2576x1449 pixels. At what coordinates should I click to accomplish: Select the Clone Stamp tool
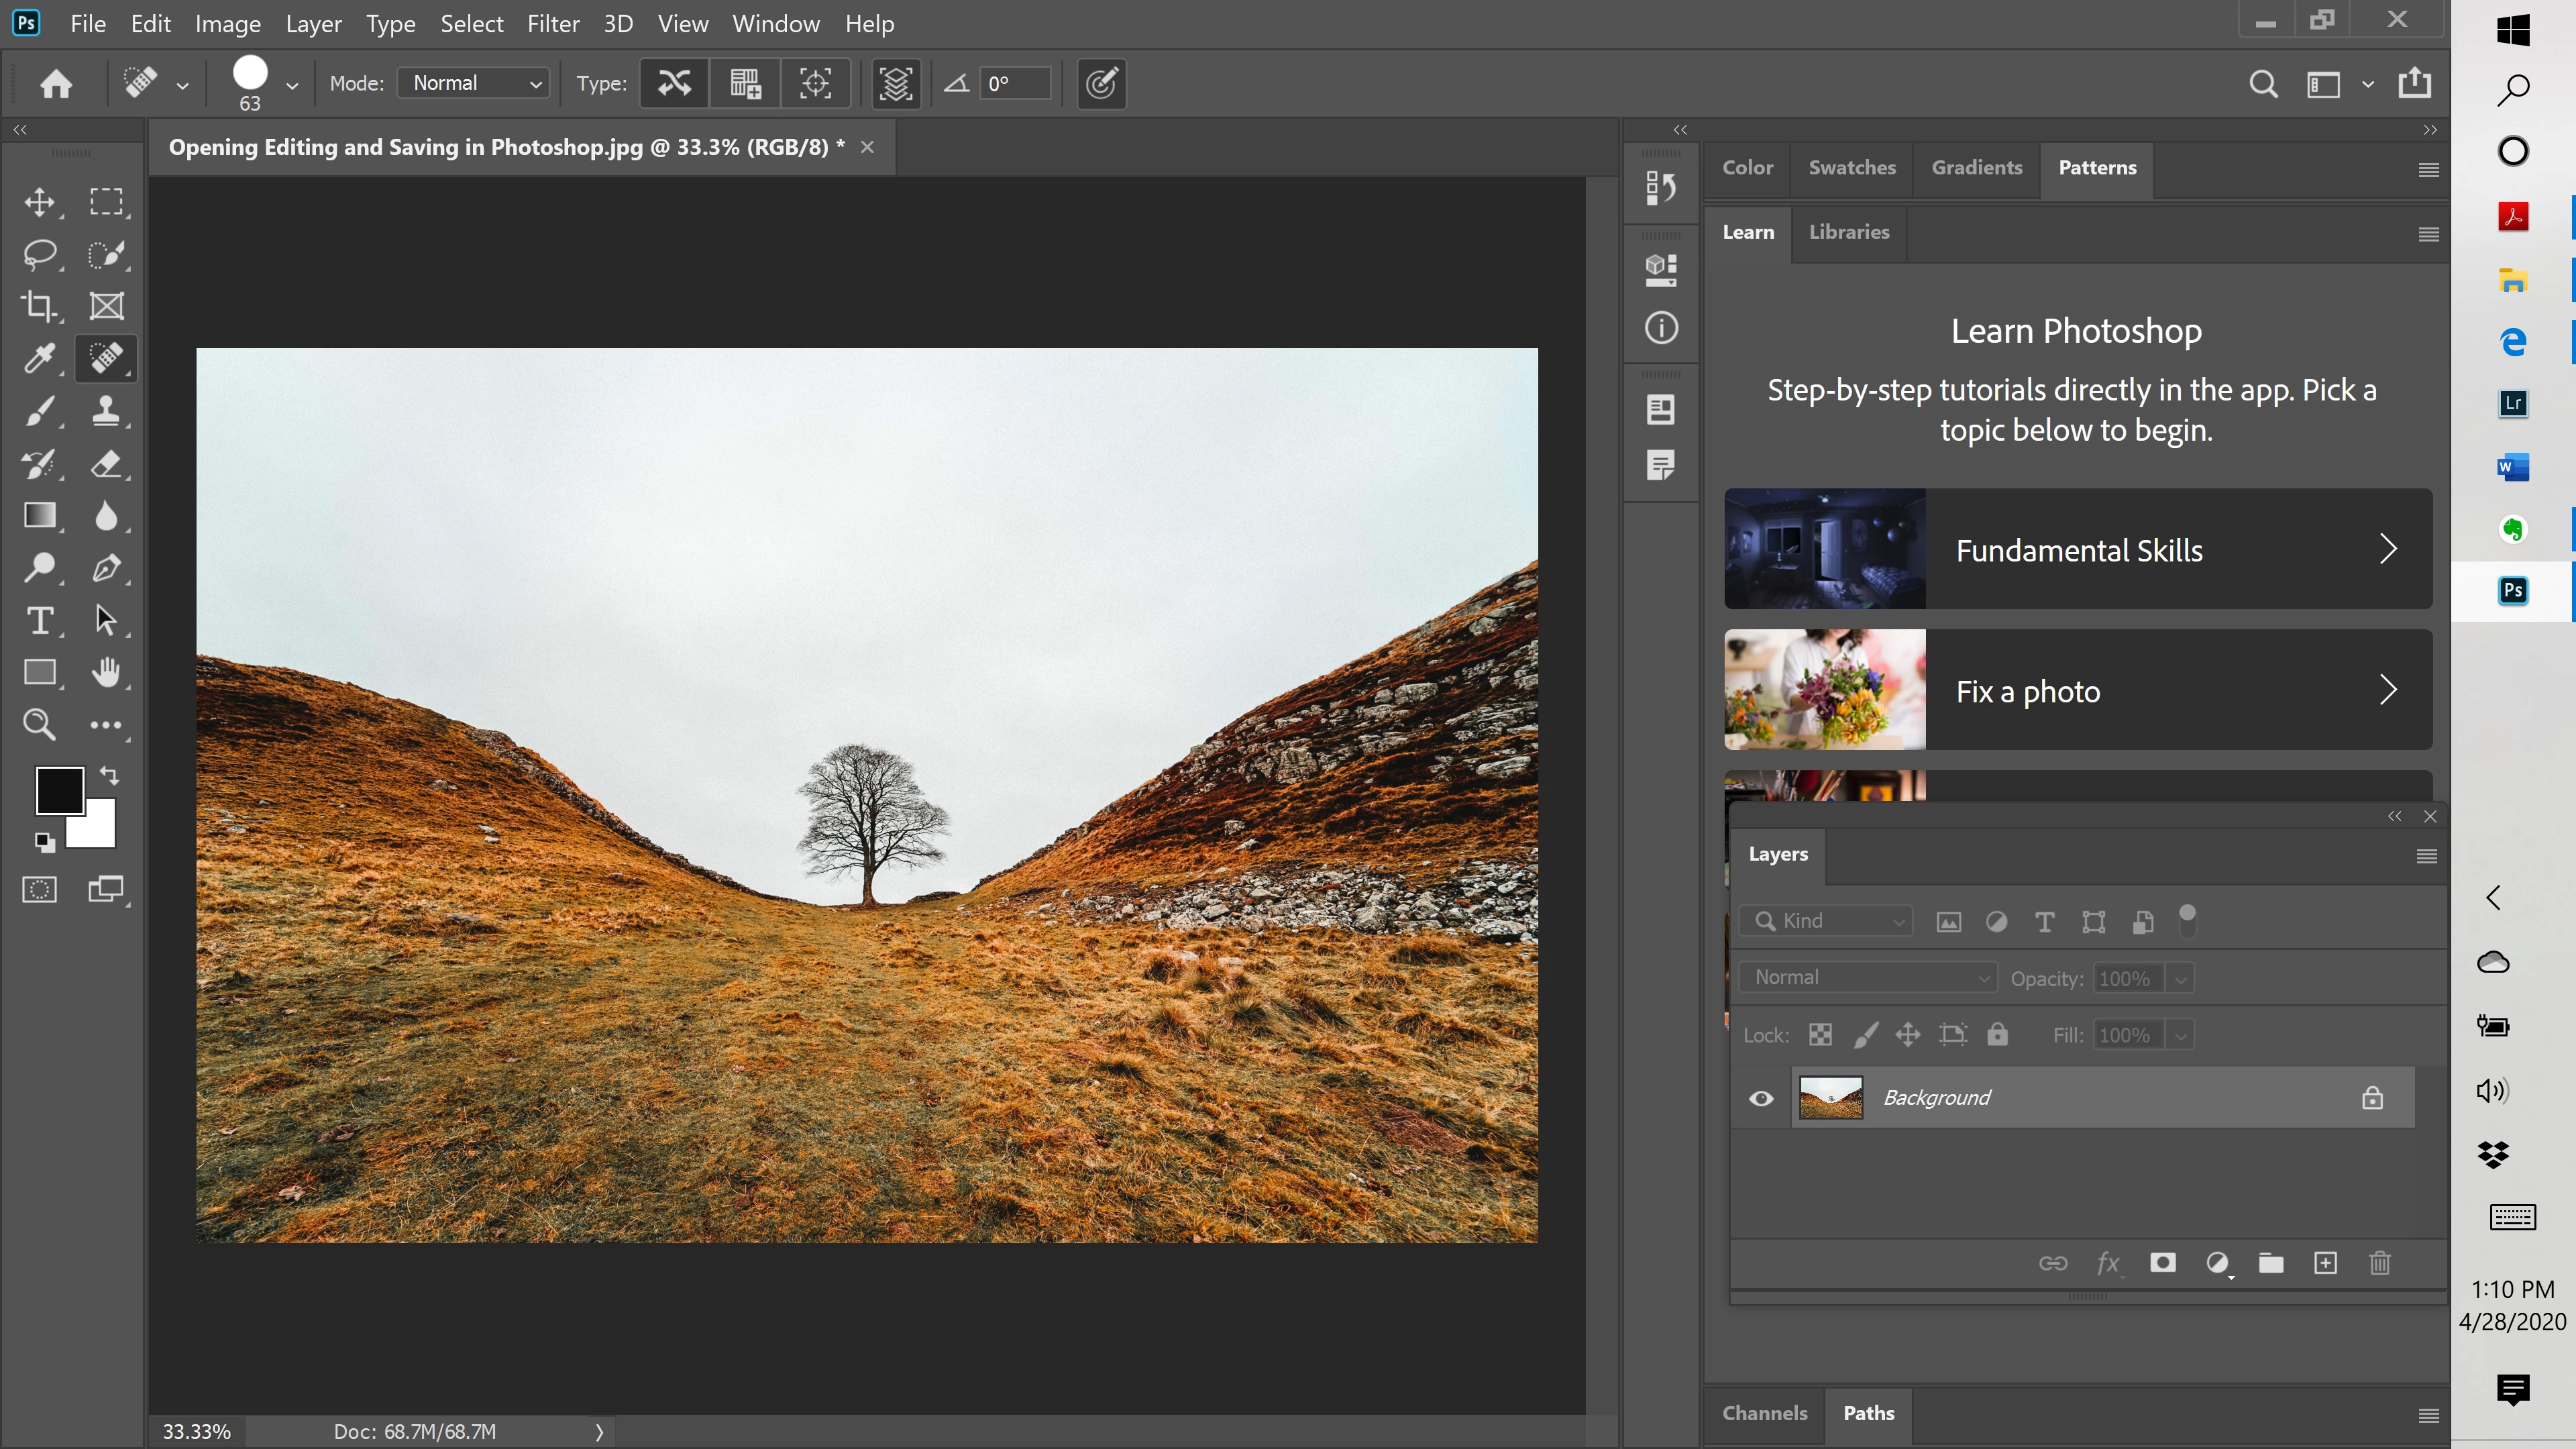tap(106, 411)
